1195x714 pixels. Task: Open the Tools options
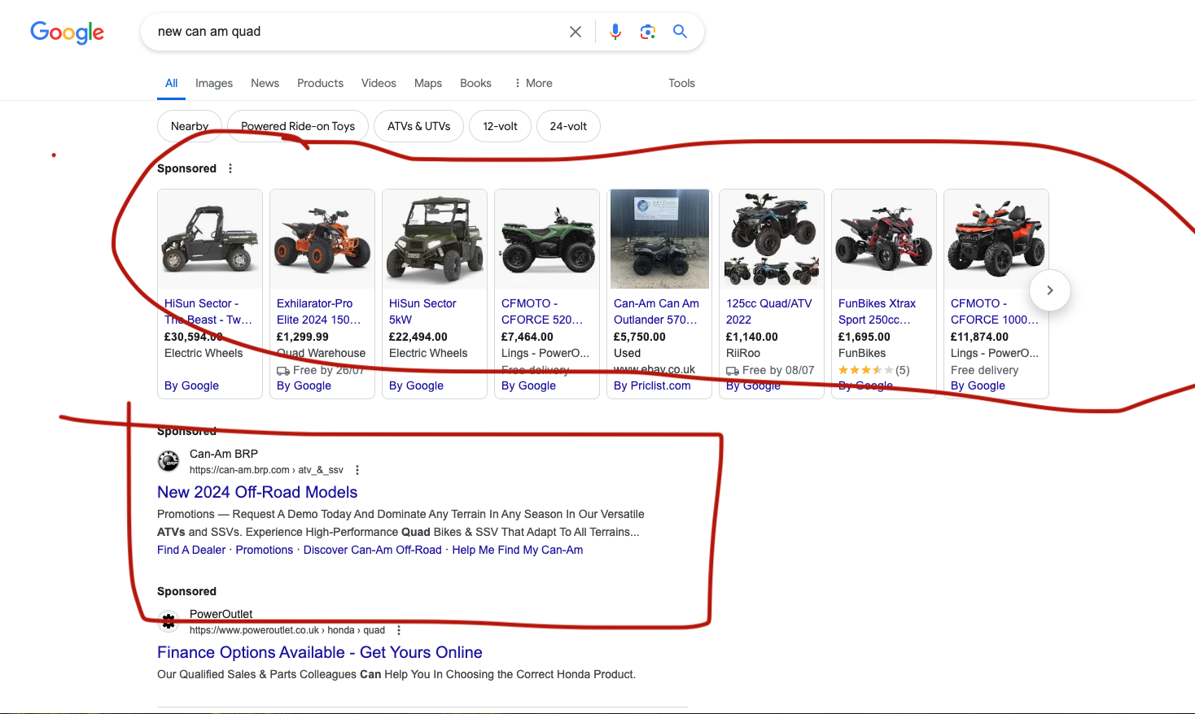point(681,83)
